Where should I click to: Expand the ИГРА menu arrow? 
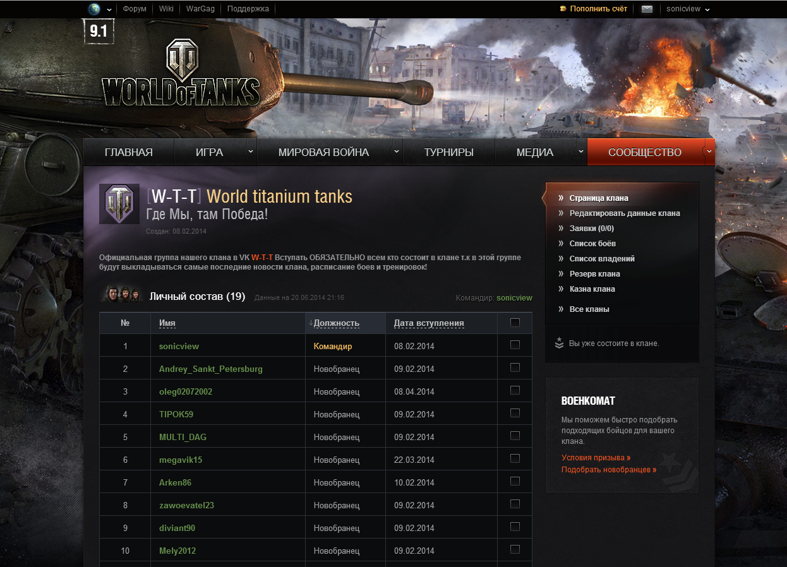click(251, 152)
